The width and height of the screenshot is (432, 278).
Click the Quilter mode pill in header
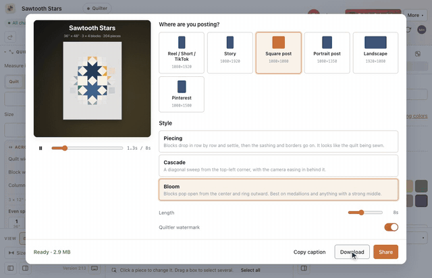[97, 8]
